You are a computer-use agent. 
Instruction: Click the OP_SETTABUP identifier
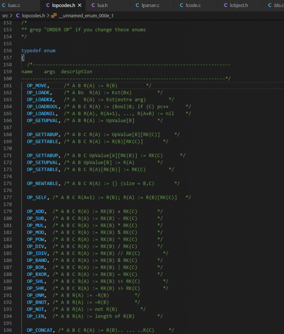tap(43, 155)
